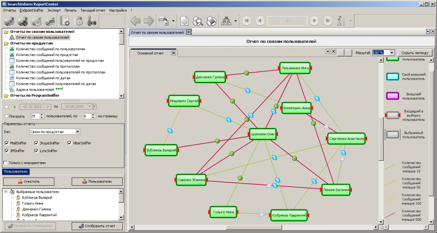Click ICQ flower icon on Демченко-Лукьяненко link

tap(246, 73)
